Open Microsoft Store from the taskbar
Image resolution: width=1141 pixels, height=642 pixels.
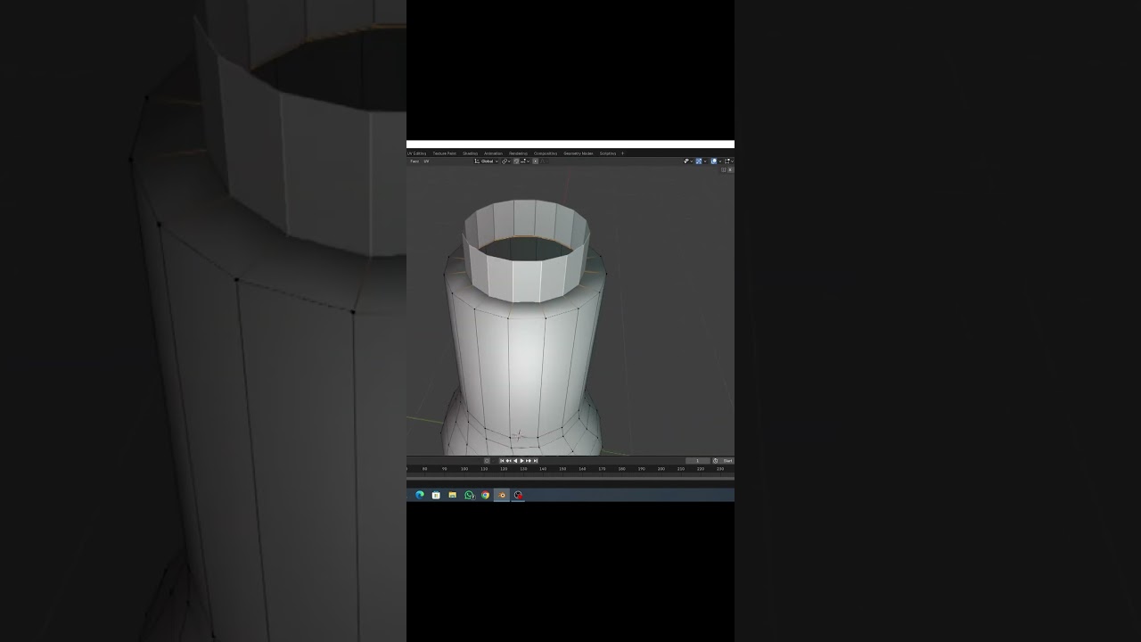(436, 495)
